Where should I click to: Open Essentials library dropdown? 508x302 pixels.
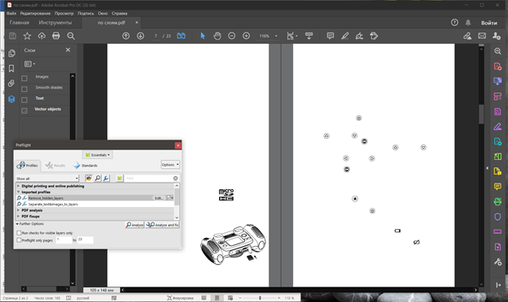(97, 155)
